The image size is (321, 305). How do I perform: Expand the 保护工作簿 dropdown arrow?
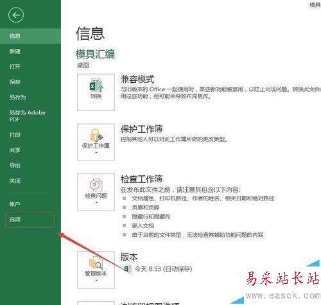click(96, 153)
